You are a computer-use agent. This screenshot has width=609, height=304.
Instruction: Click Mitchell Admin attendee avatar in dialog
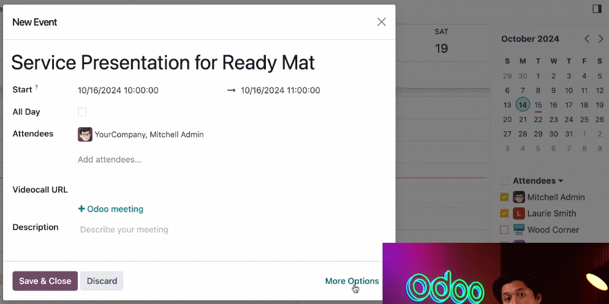coord(85,135)
